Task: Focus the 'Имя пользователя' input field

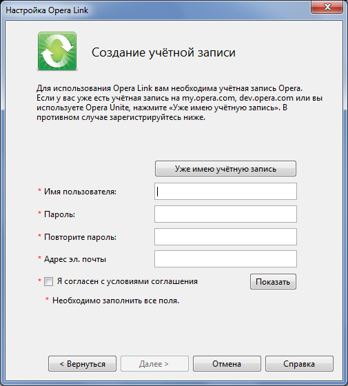Action: tap(225, 192)
